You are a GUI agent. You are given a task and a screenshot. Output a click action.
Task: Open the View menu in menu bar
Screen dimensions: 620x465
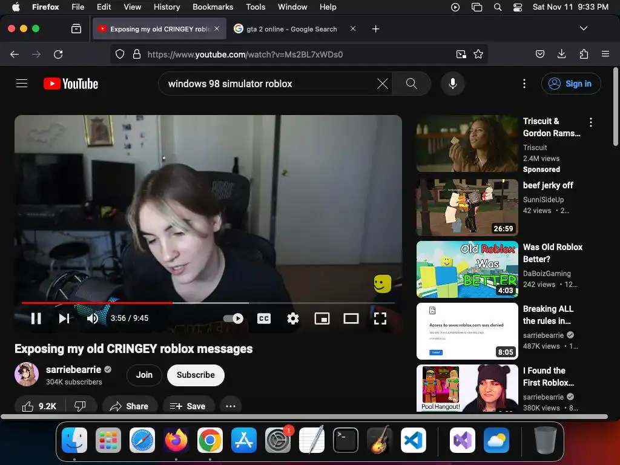tap(132, 7)
